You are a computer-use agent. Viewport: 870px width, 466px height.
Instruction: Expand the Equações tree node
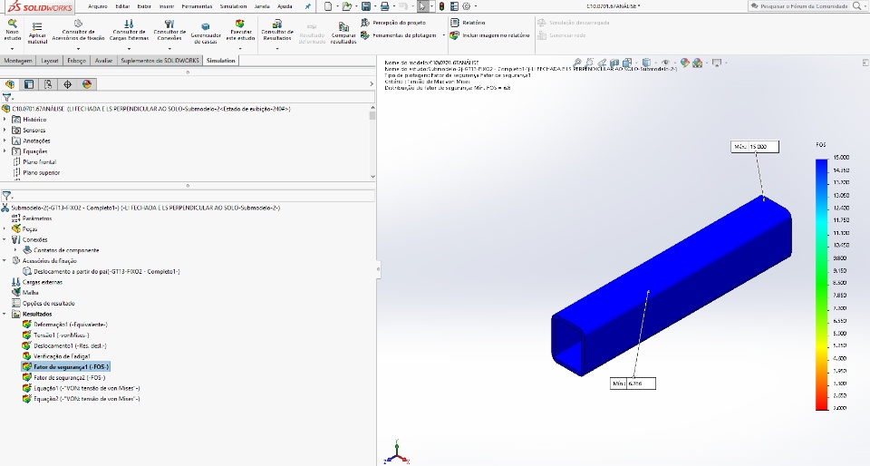(5, 150)
